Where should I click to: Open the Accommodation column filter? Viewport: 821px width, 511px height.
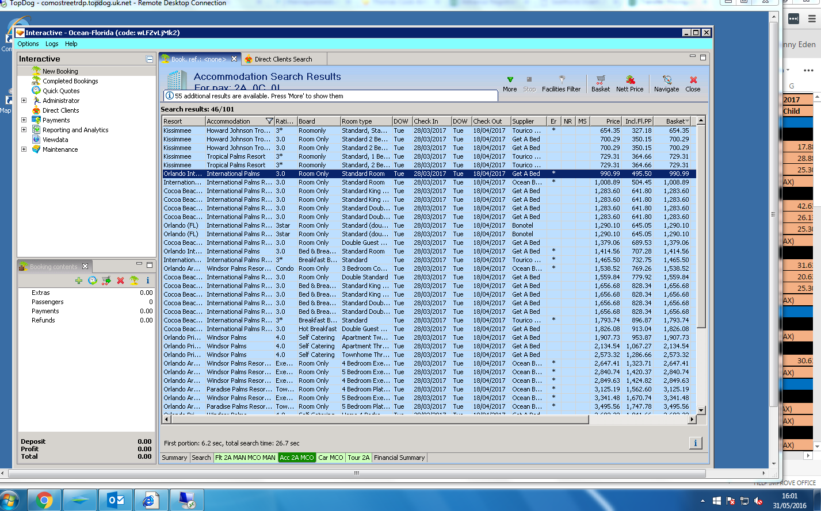(x=269, y=121)
